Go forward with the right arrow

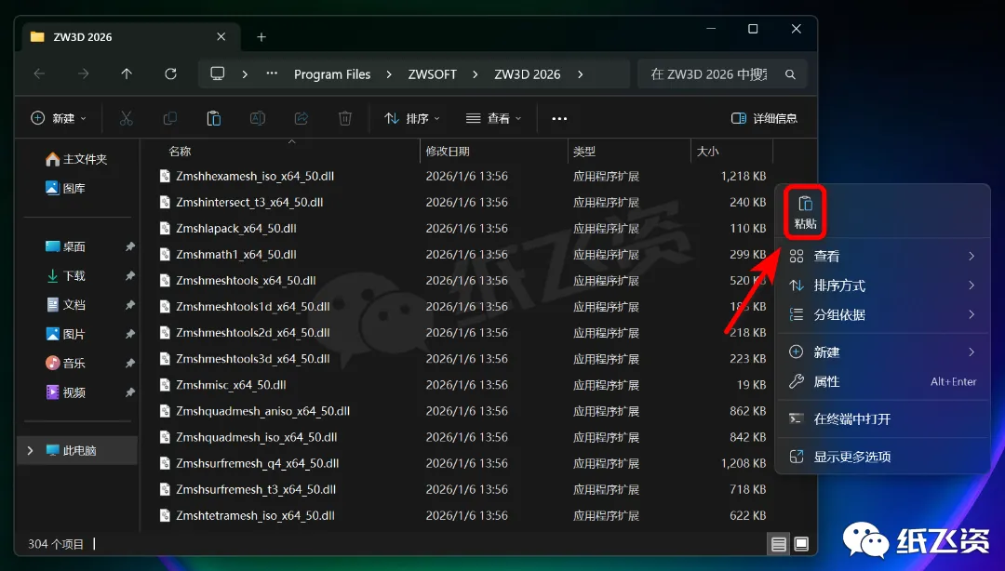tap(84, 74)
